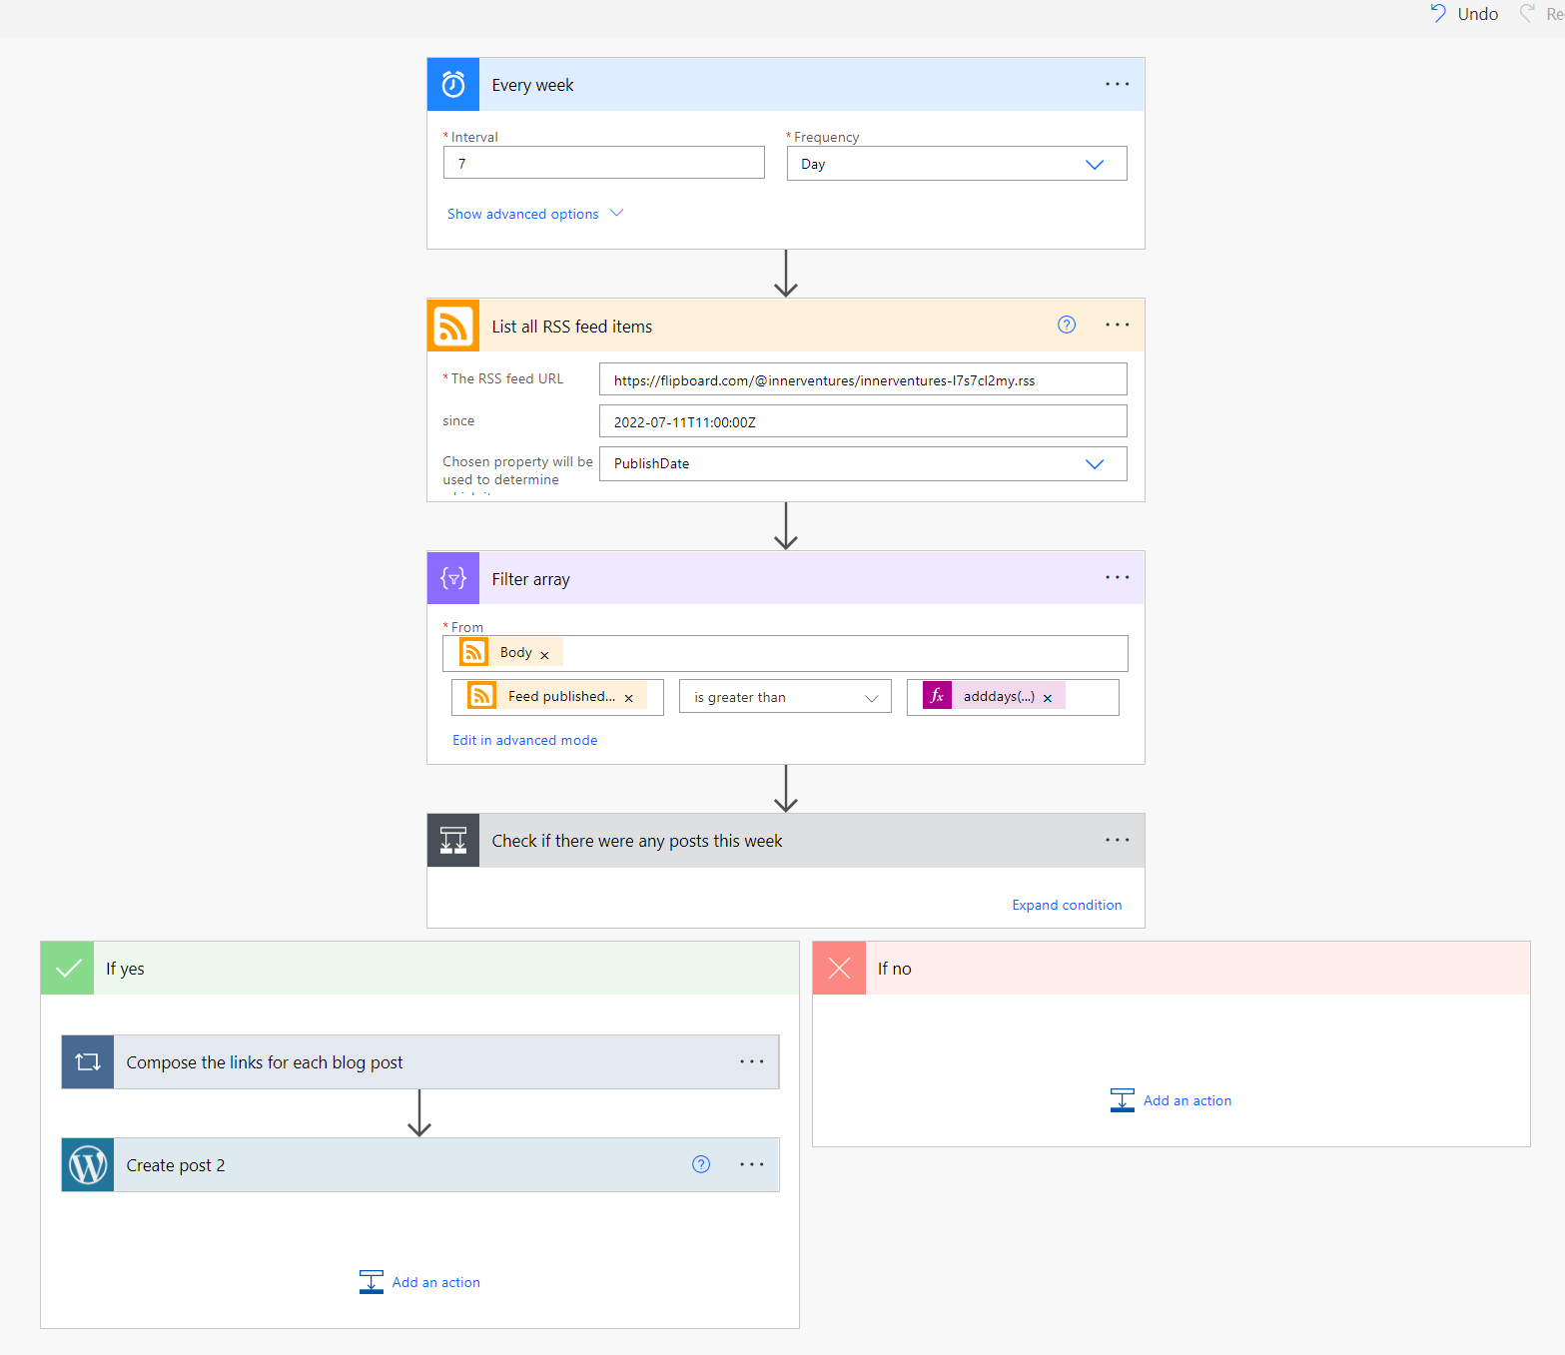The image size is (1565, 1355).
Task: Click the WordPress icon on Create post 2
Action: tap(88, 1165)
